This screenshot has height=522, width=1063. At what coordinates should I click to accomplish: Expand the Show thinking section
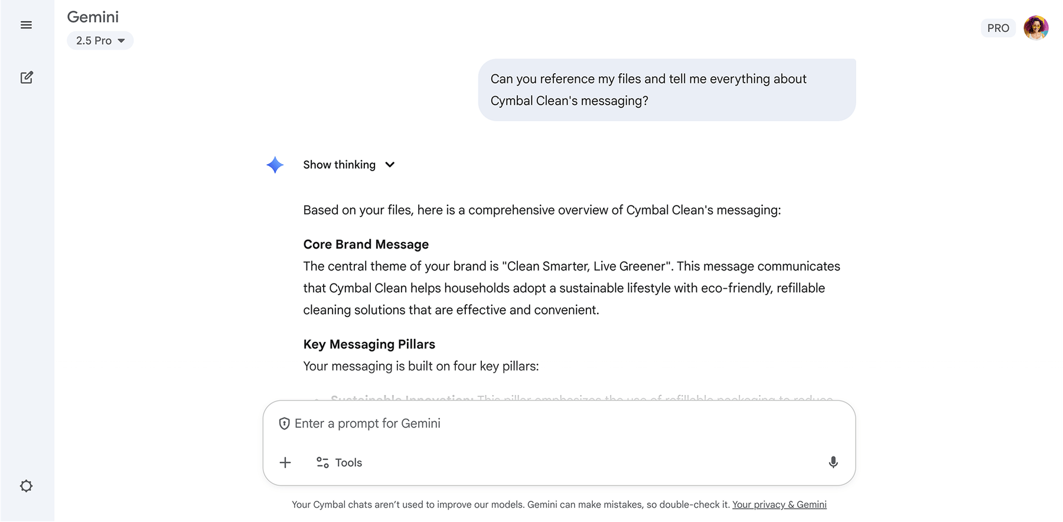tap(348, 165)
